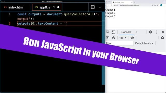Click the unsaved dot on app8.js tab
The image size is (166, 93).
click(58, 7)
